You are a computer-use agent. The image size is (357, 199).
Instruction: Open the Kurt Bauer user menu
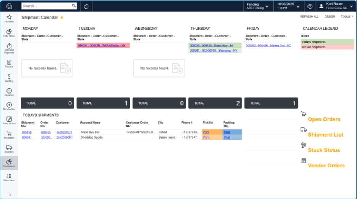[336, 6]
